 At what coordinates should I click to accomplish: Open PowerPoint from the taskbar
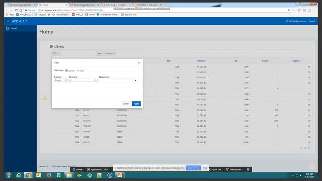[x=120, y=175]
